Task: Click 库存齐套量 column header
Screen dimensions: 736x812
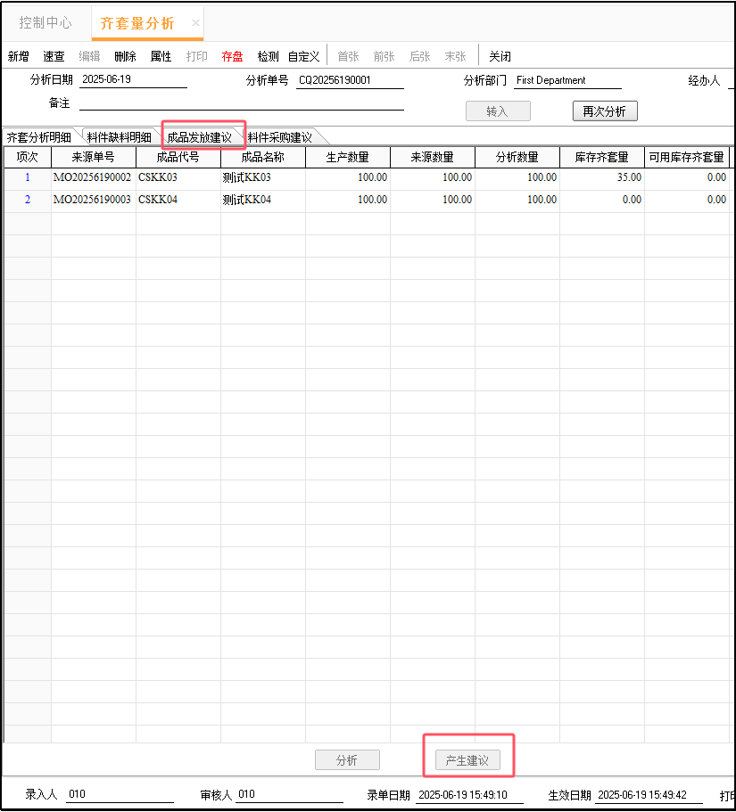Action: 601,157
